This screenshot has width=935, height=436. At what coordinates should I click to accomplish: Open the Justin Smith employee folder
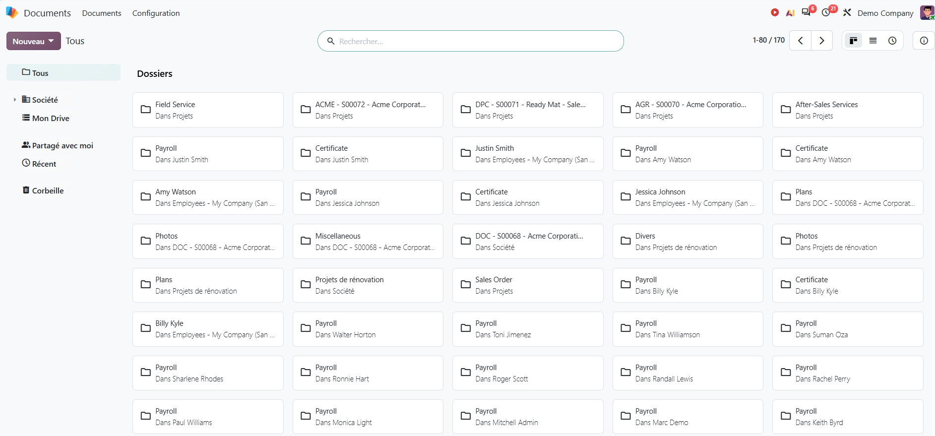[x=528, y=154]
